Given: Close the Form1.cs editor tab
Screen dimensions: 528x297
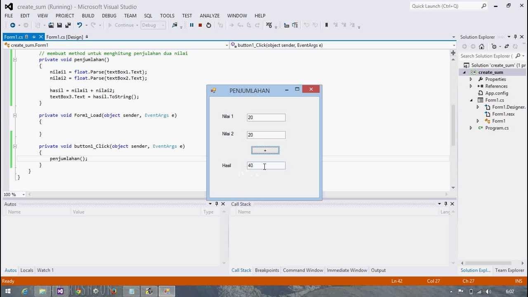Looking at the screenshot, I should [41, 37].
